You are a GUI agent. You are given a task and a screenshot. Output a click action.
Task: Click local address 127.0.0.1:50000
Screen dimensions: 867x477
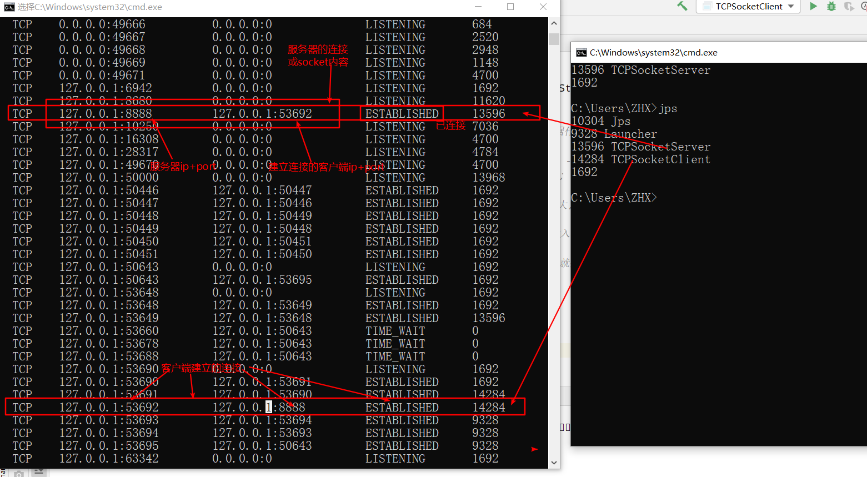tap(109, 178)
